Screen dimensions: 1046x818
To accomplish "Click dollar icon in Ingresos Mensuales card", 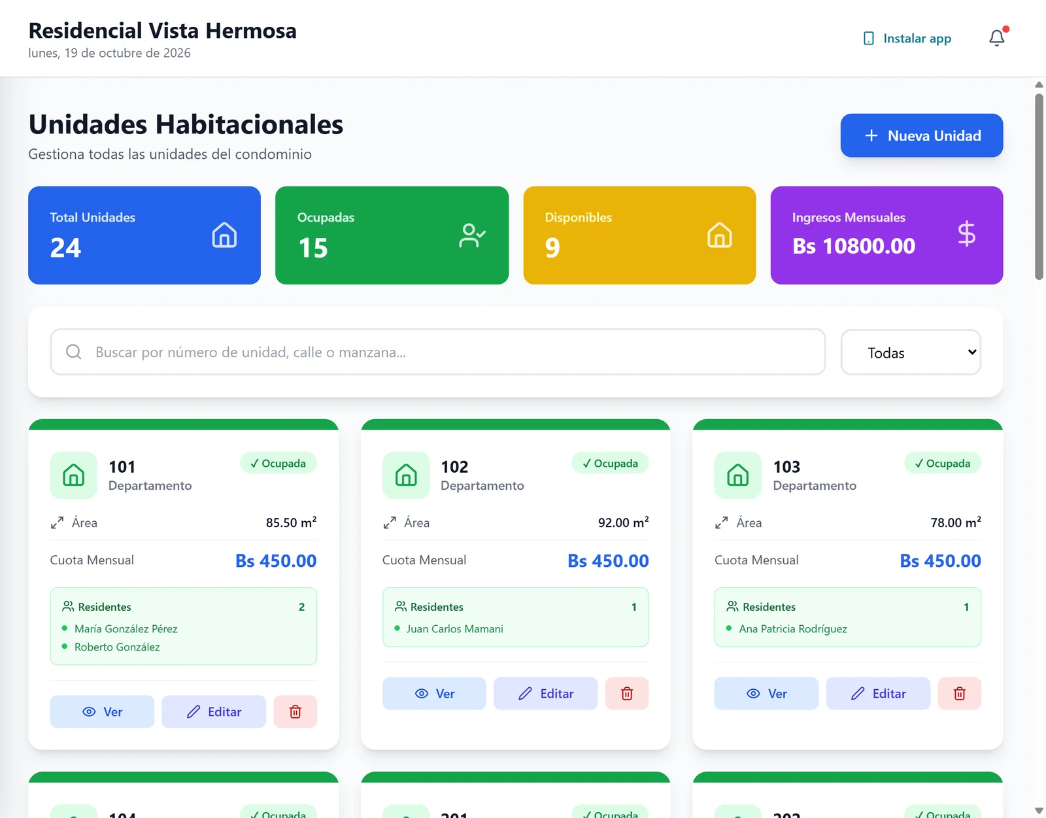I will 966,233.
